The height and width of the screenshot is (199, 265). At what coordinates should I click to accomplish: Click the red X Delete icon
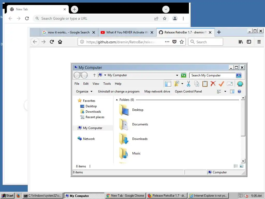(x=213, y=84)
